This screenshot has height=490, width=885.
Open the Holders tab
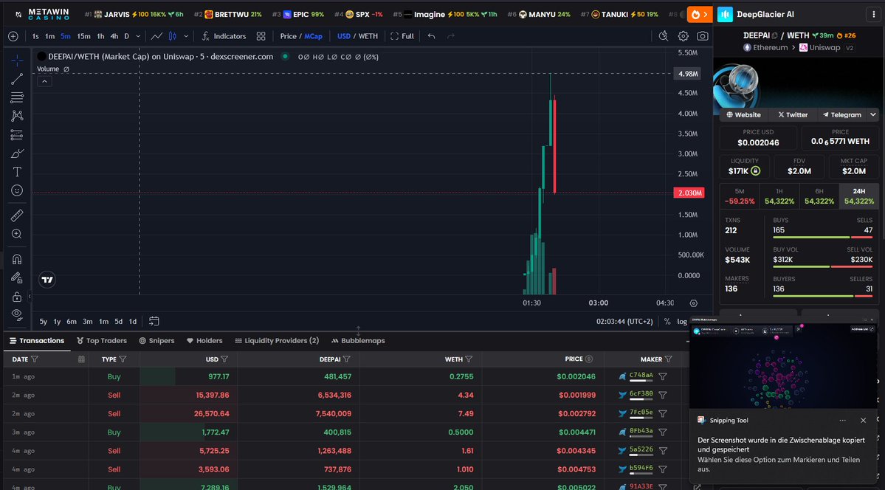pyautogui.click(x=204, y=340)
